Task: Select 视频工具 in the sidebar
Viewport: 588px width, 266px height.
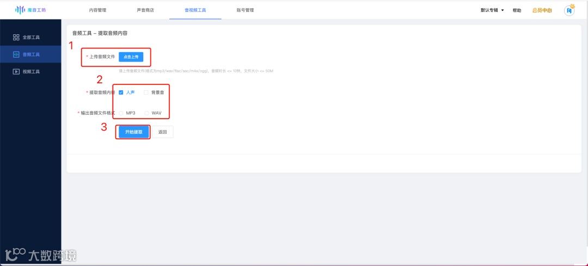Action: 30,72
